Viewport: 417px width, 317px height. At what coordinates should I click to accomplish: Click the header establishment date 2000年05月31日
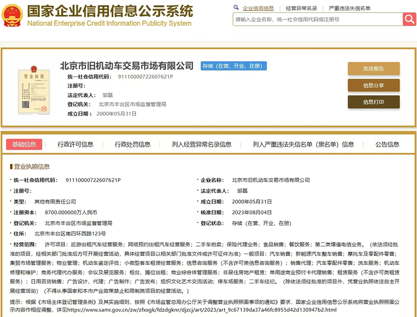tap(116, 114)
